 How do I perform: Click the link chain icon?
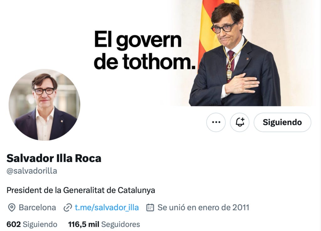[68, 208]
